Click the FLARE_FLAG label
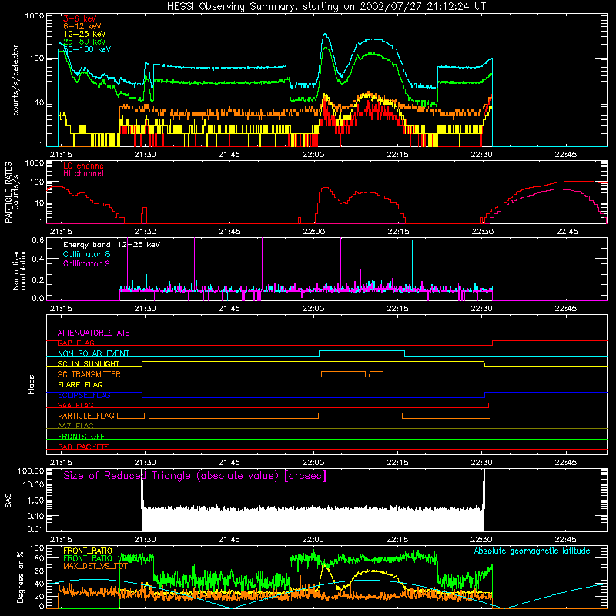This screenshot has height=616, width=616. 80,384
